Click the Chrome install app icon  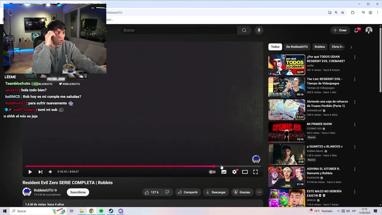tap(330, 13)
